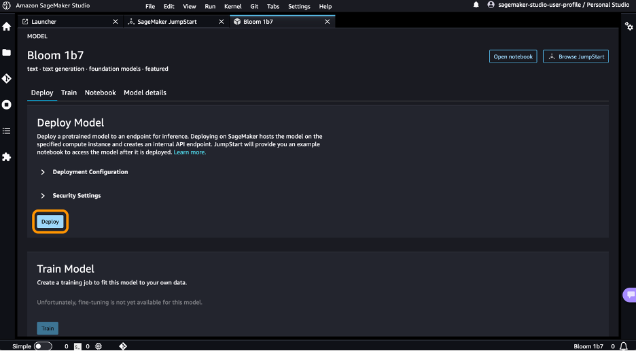Image resolution: width=636 pixels, height=351 pixels.
Task: Click sagemaker-studio-user-profile / Personal Studio text
Action: pos(564,5)
